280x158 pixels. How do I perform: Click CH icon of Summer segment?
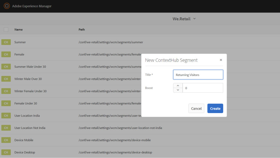point(6,42)
